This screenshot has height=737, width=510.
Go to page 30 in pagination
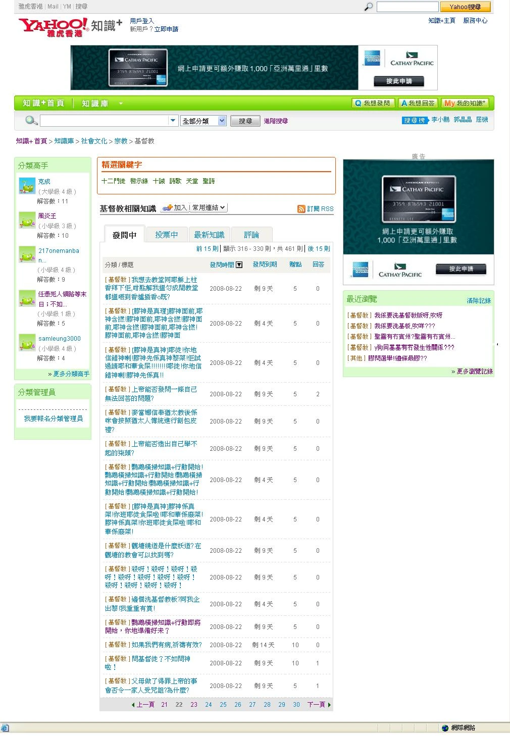296,705
